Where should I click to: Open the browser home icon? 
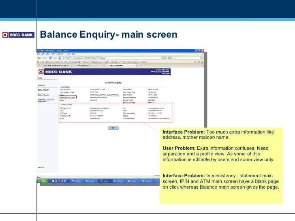pyautogui.click(x=60, y=58)
